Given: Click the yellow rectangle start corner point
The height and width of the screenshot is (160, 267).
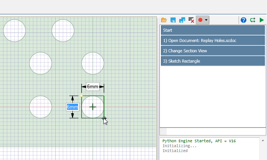Looking at the screenshot, I should click(x=81, y=96).
